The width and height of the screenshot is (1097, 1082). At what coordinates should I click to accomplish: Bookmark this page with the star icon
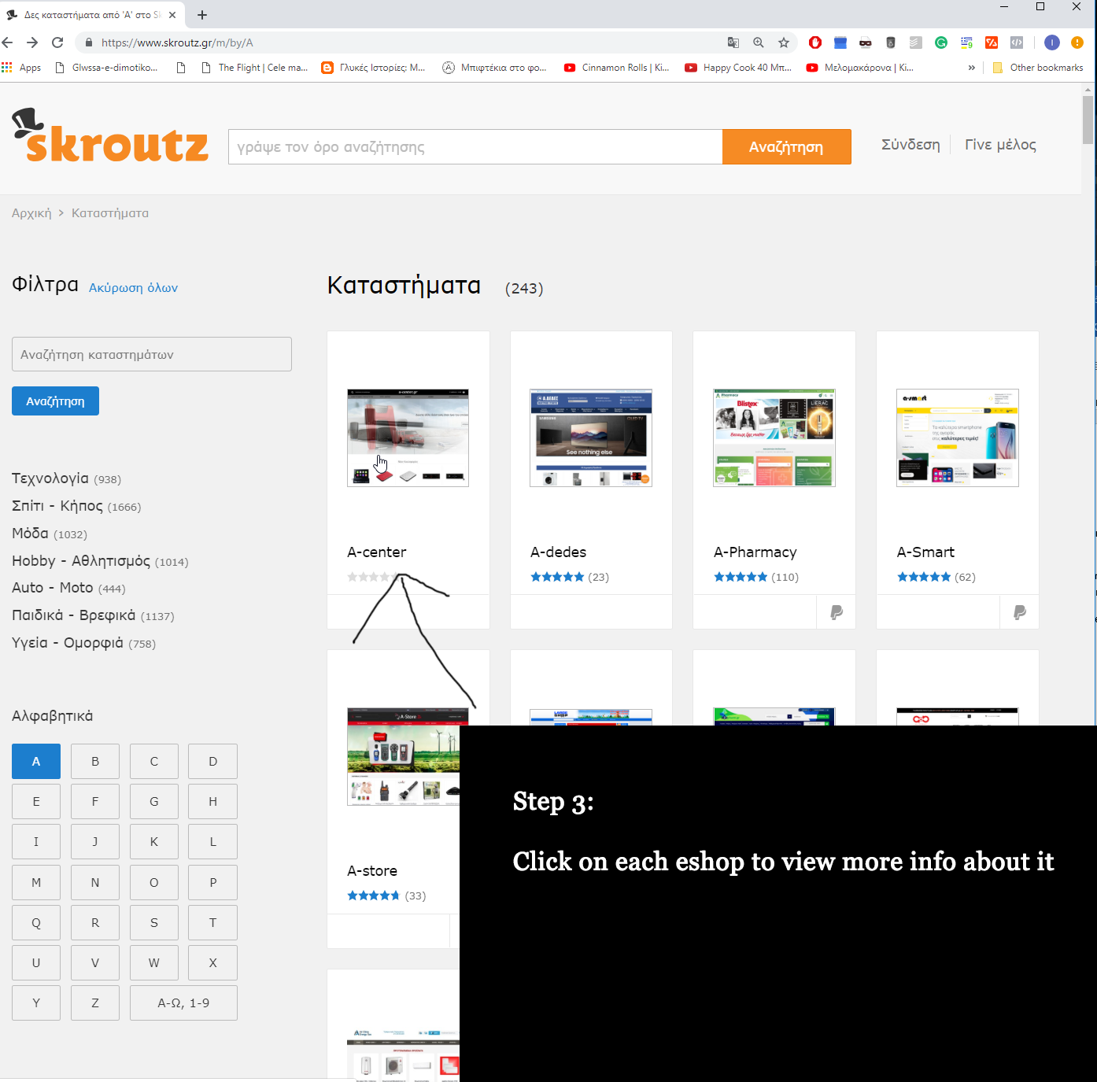(x=784, y=42)
